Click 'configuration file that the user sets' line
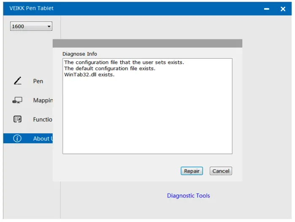 pos(124,62)
